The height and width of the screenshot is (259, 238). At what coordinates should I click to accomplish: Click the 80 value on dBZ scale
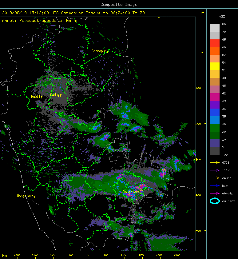click(224, 24)
